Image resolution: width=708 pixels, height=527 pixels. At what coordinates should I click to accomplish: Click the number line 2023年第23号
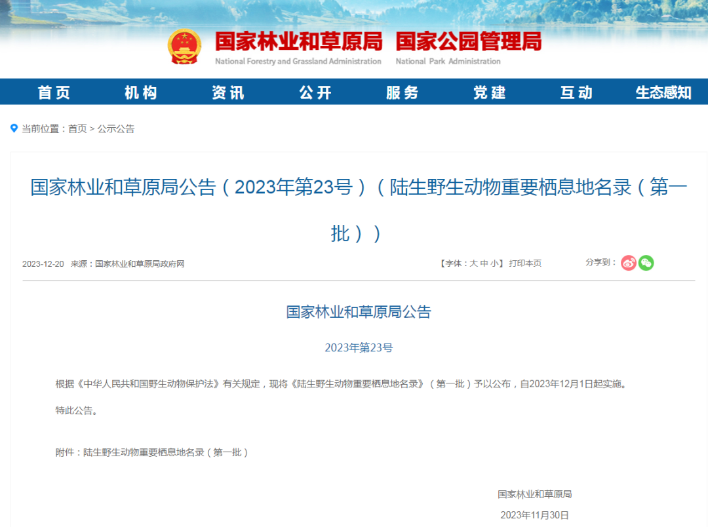tap(359, 347)
